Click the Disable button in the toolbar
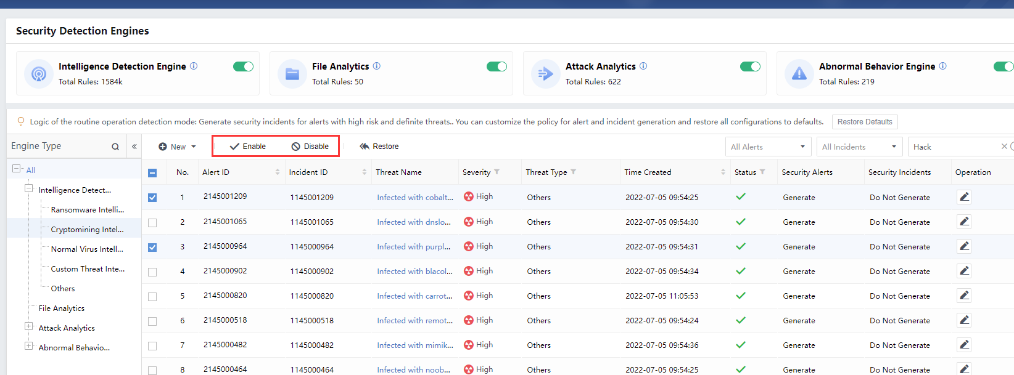 (310, 147)
